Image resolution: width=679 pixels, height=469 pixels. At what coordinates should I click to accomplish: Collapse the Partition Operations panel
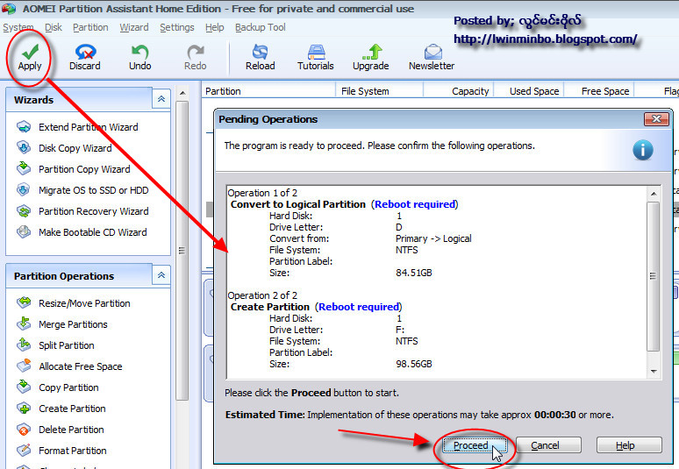(161, 275)
